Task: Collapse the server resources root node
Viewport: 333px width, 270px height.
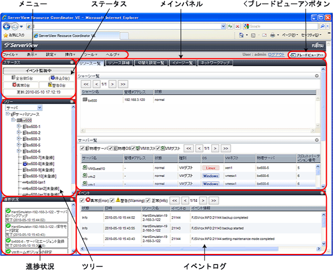Action: tap(8, 114)
